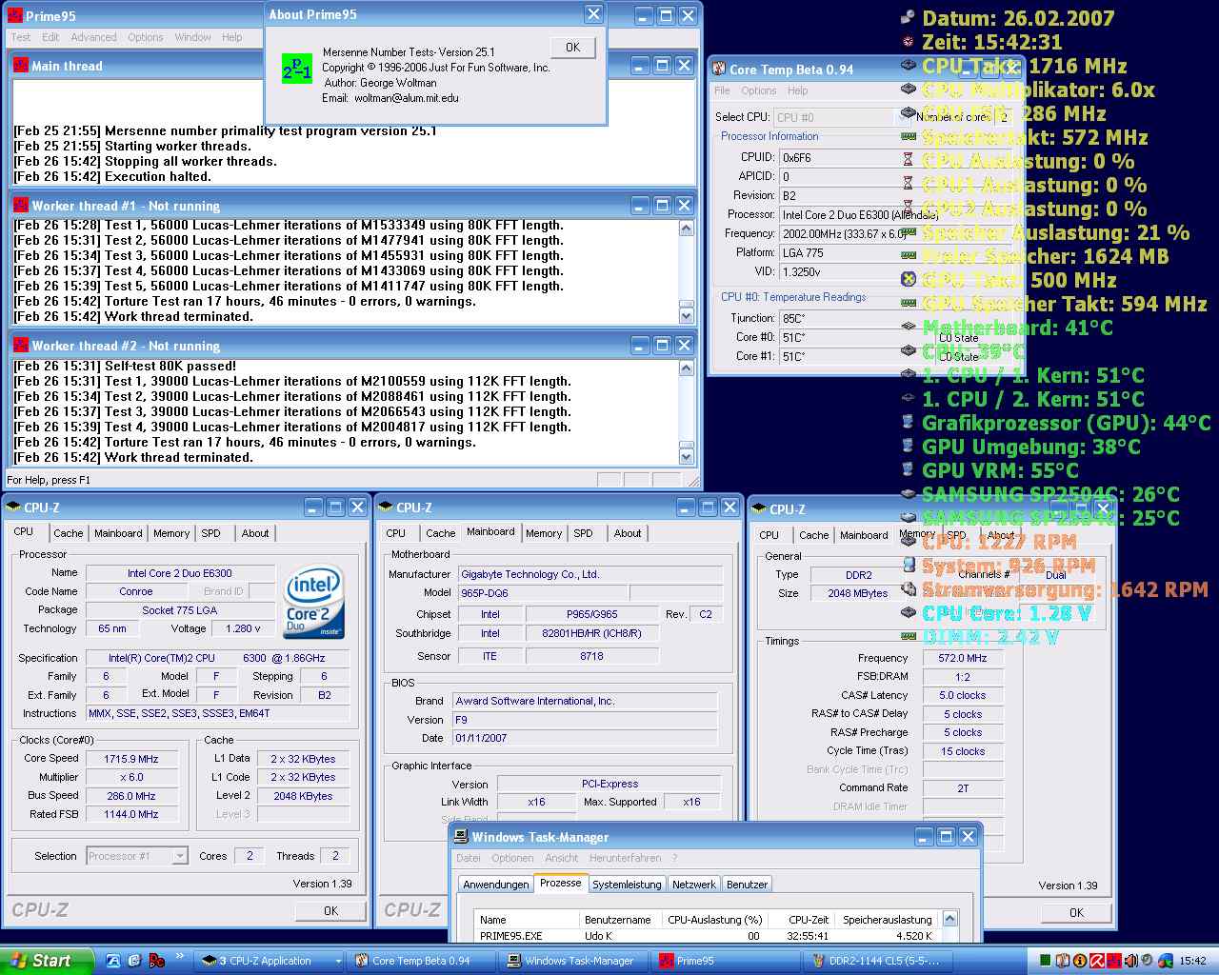Viewport: 1219px width, 975px height.
Task: Click the down arrow of the Worker thread #2 scrollbar
Action: coord(686,455)
